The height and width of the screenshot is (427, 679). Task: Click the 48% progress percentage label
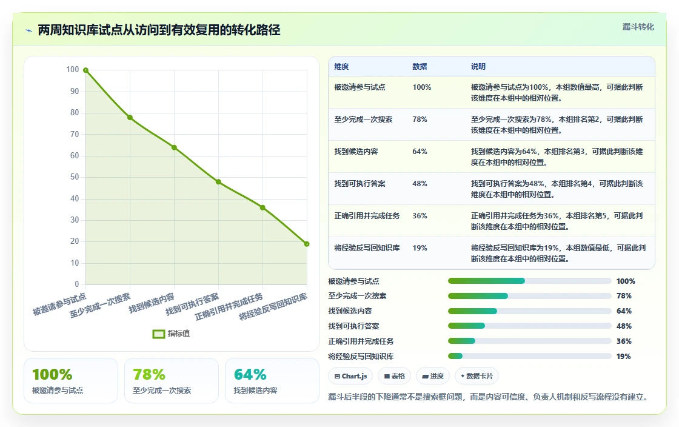[x=624, y=326]
